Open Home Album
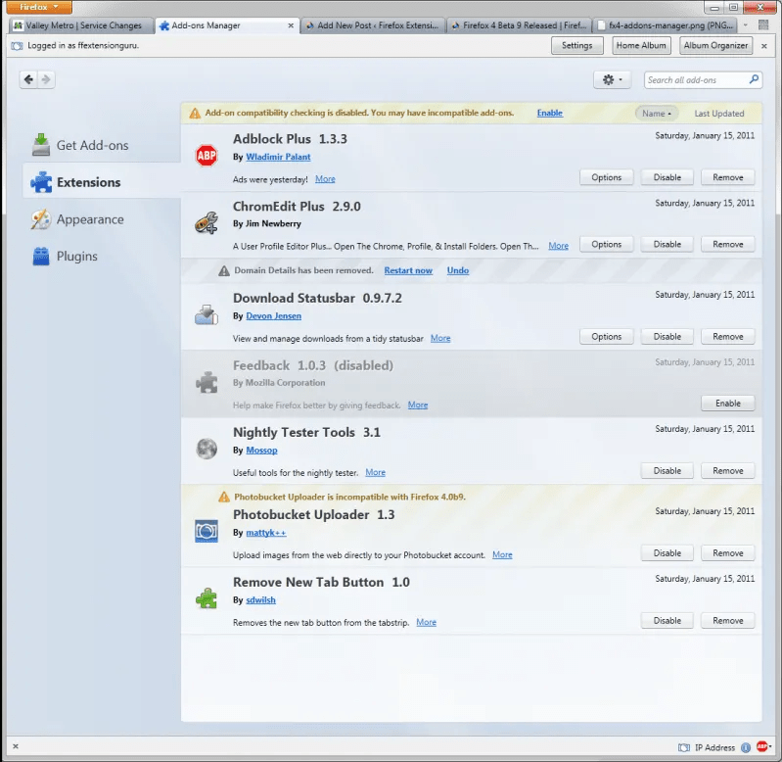Viewport: 782px width, 762px height. 641,45
